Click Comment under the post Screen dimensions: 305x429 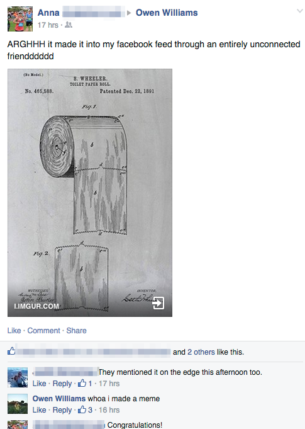point(43,331)
